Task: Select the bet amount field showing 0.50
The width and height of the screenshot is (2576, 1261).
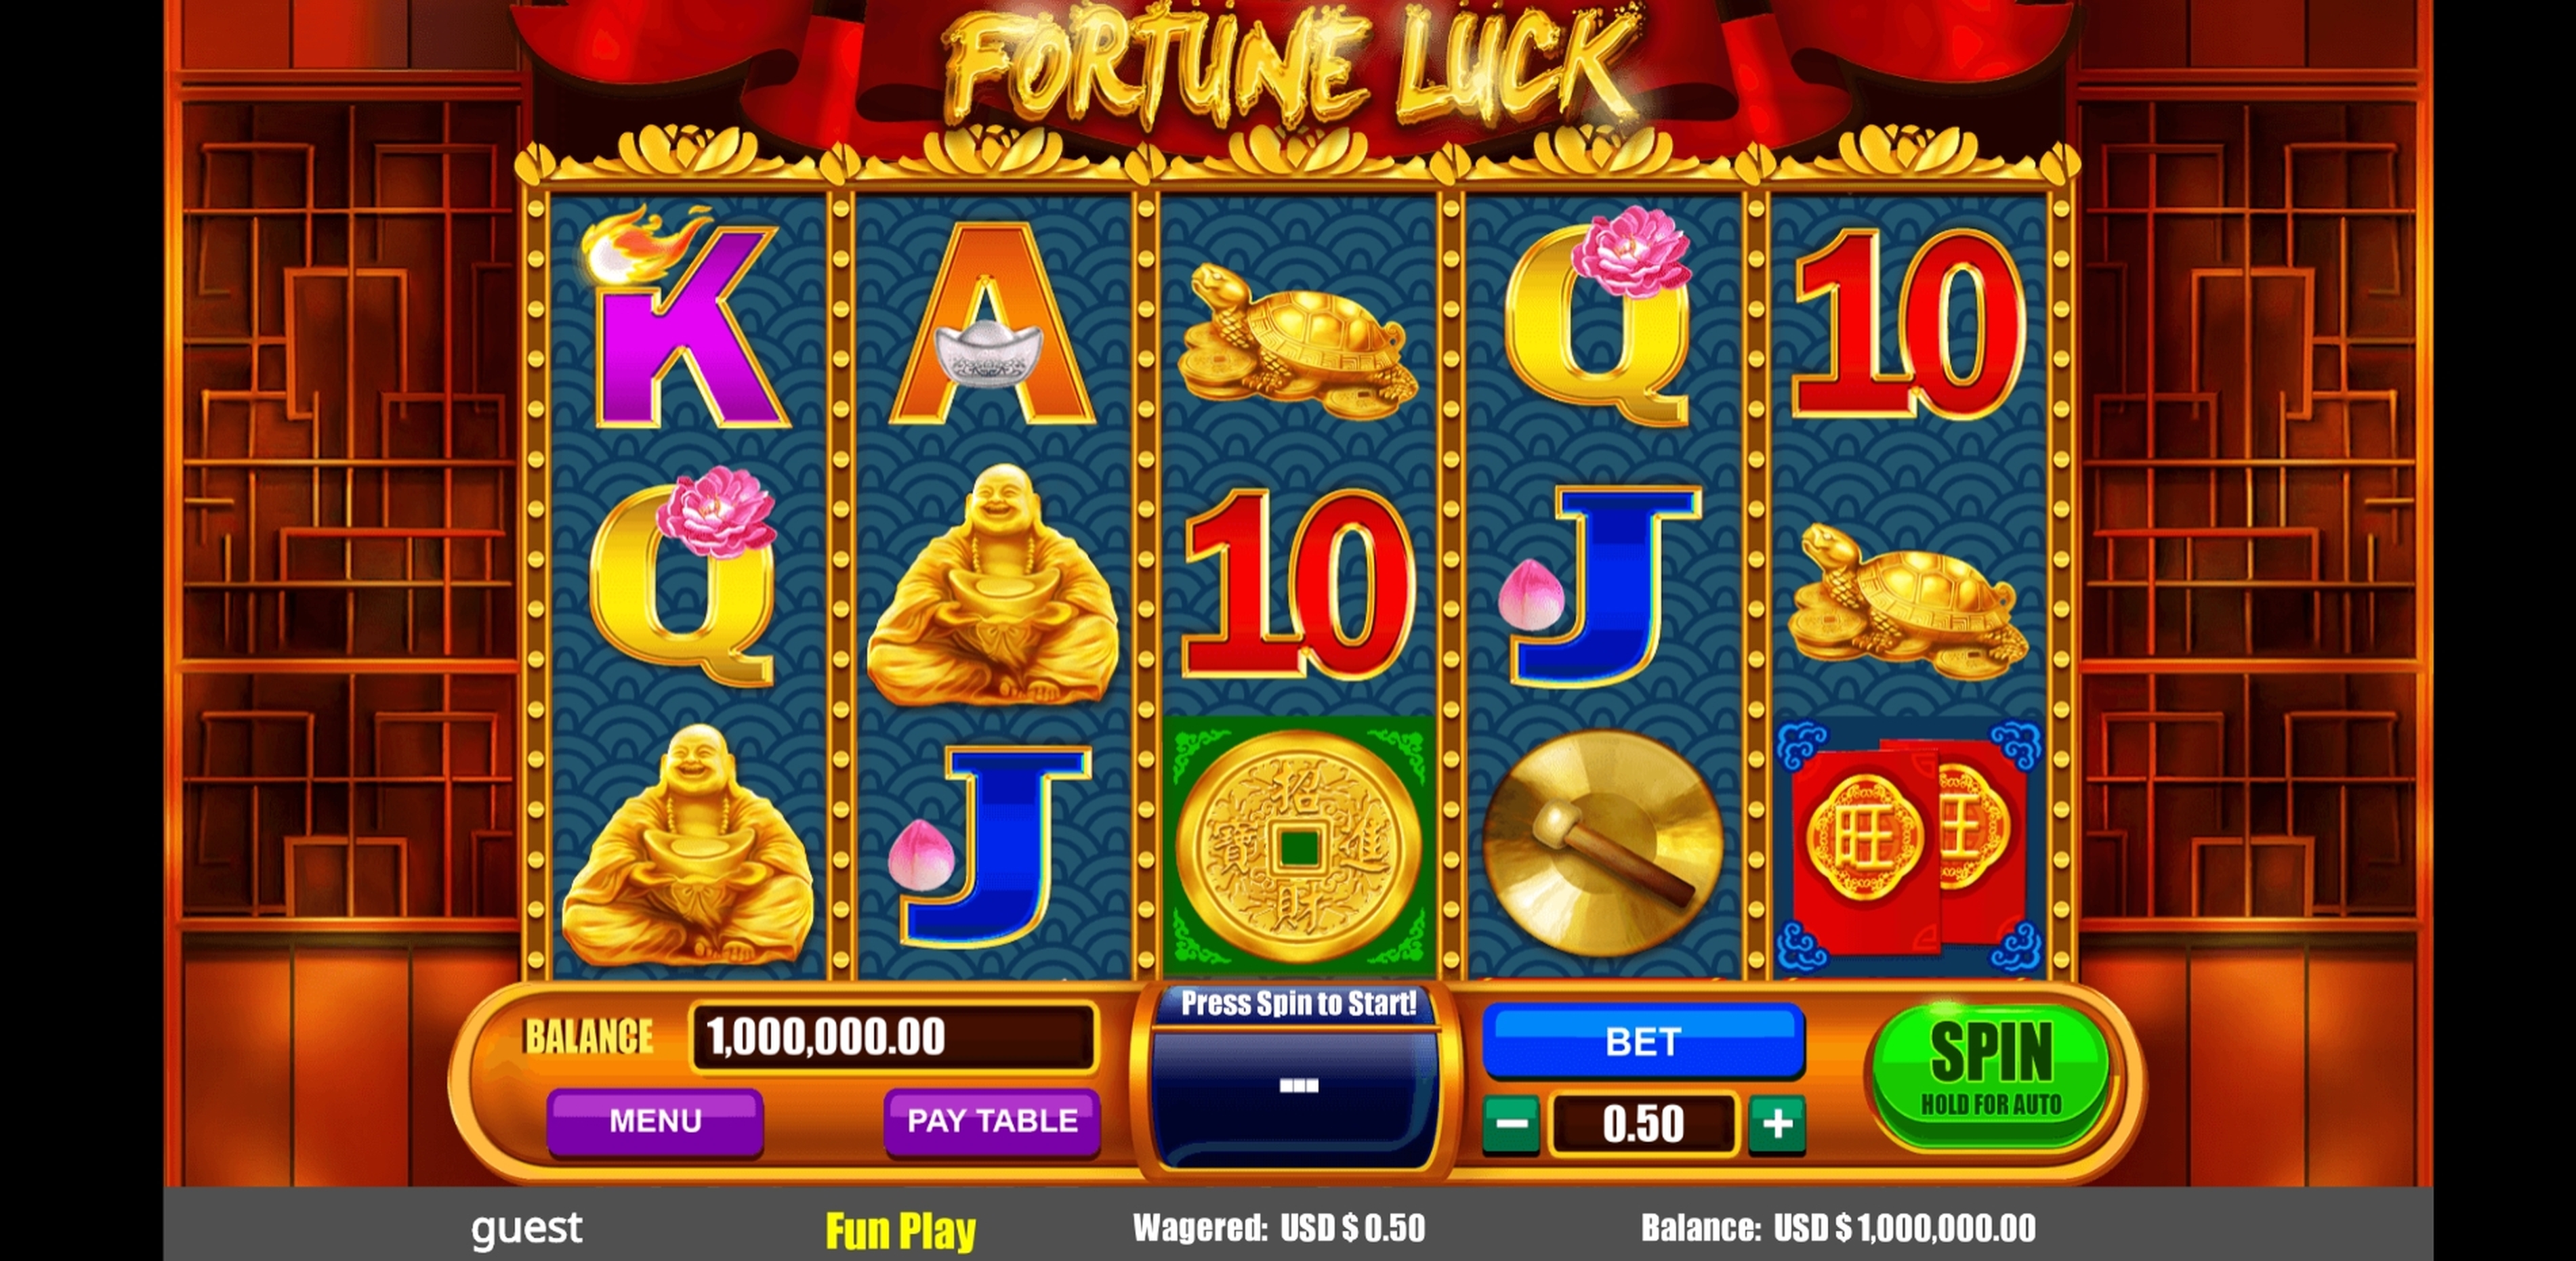Action: pyautogui.click(x=1643, y=1124)
